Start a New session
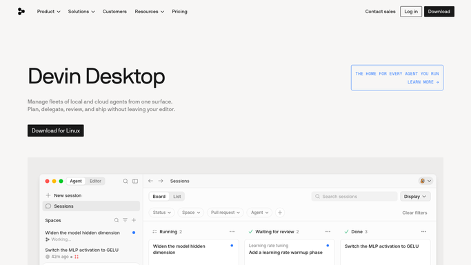The width and height of the screenshot is (471, 265). [68, 195]
